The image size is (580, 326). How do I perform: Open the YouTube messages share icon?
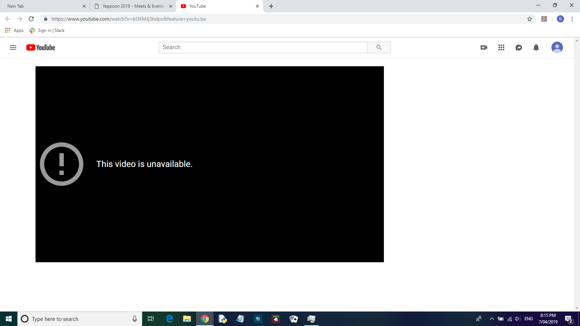(x=519, y=47)
